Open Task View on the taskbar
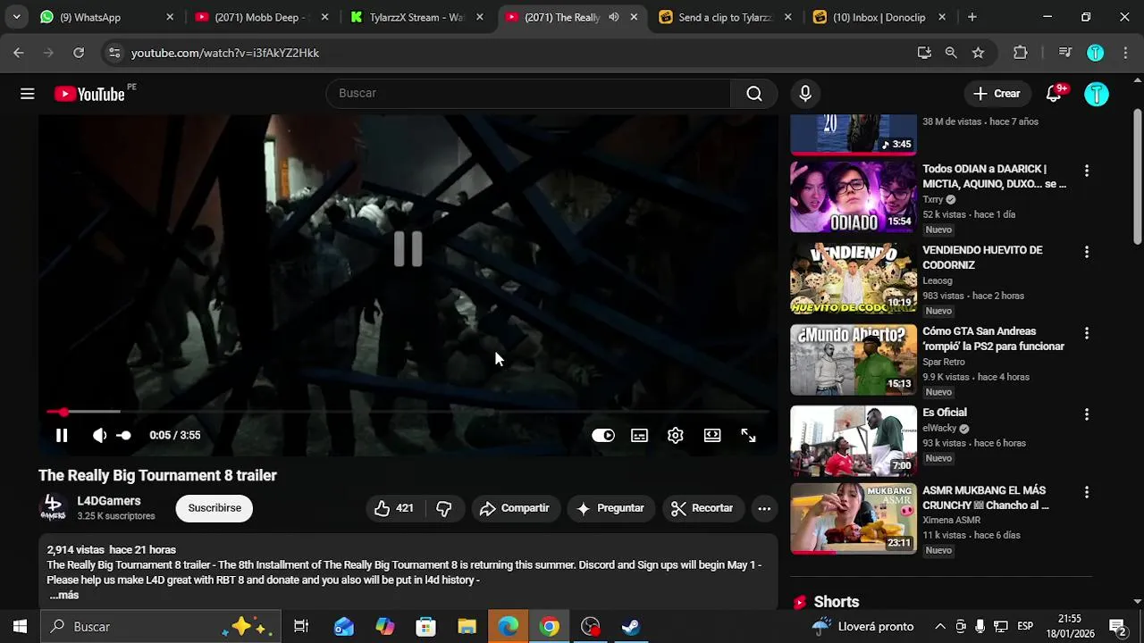The height and width of the screenshot is (643, 1144). [301, 627]
